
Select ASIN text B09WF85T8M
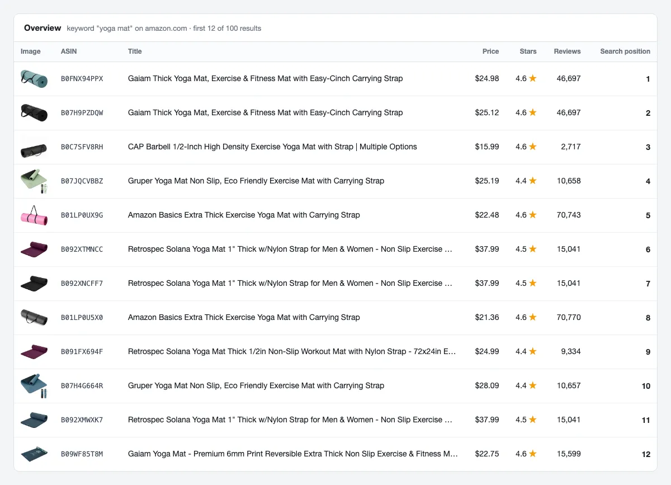(82, 454)
